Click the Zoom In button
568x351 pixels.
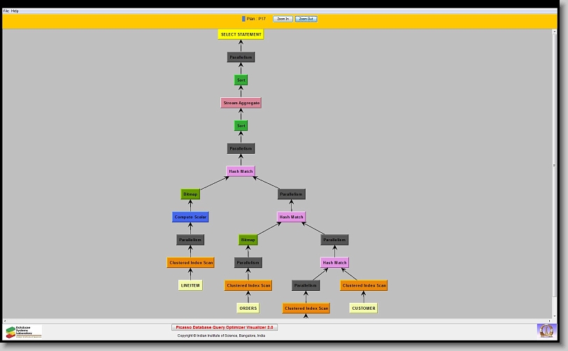point(283,19)
